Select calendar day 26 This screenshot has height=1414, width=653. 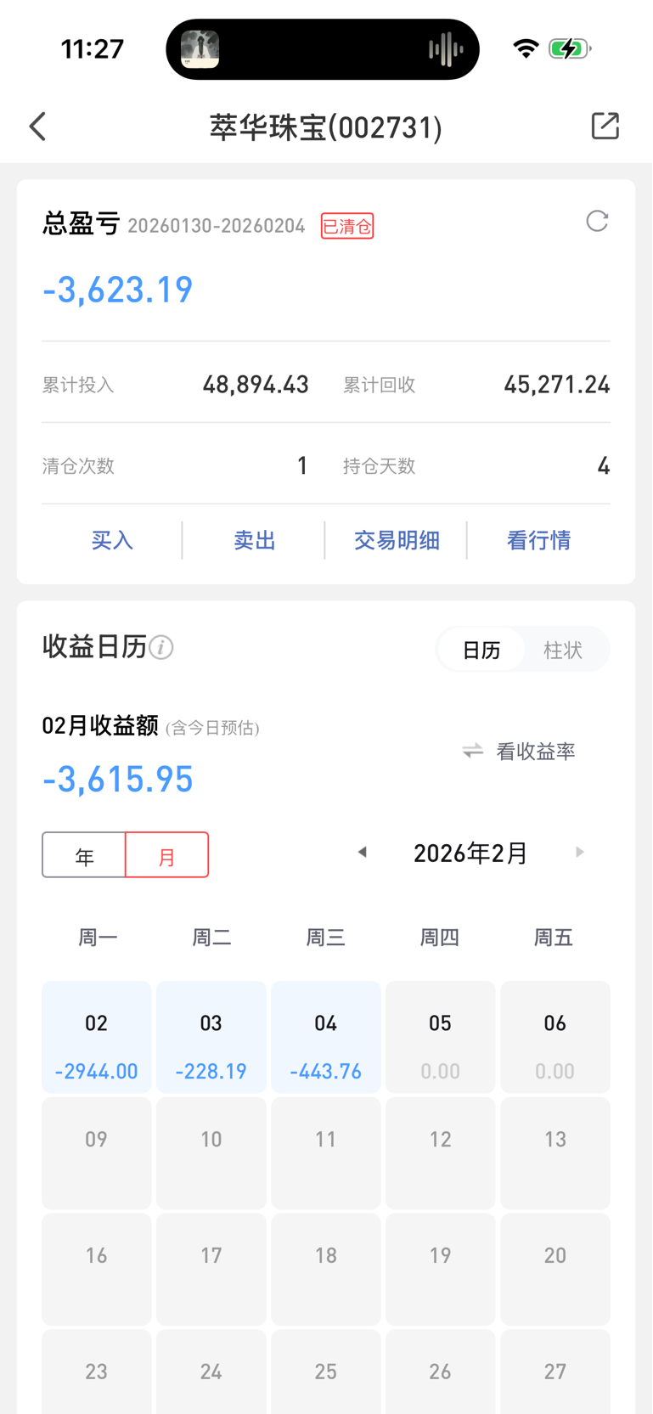pyautogui.click(x=441, y=1372)
